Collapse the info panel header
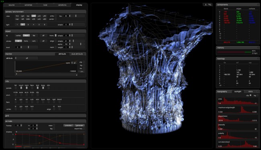Image resolution: width=261 pixels, height=150 pixels. tap(45, 81)
